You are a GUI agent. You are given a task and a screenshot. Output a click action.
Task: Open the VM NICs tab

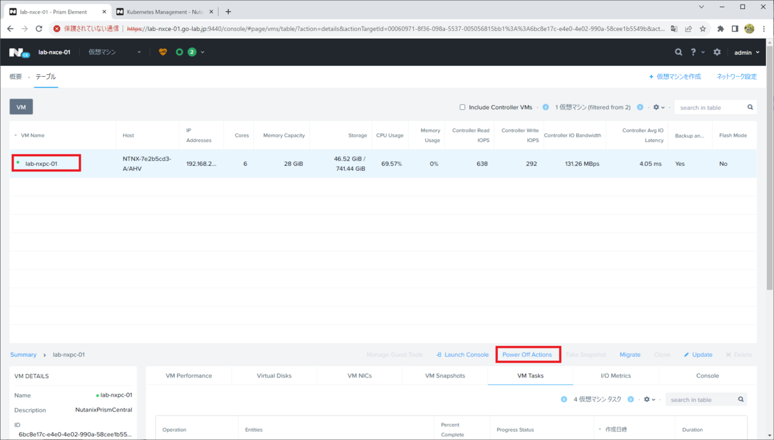(359, 375)
